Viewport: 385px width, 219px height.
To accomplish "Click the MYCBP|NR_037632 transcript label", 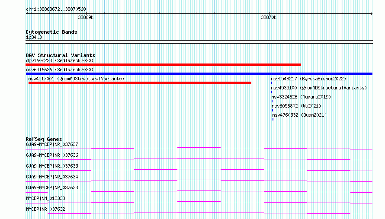I will [x=45, y=209].
